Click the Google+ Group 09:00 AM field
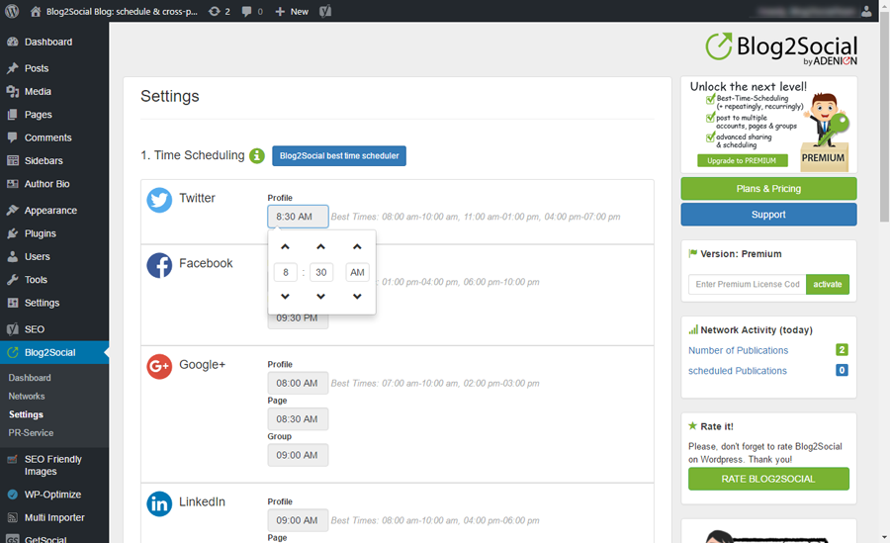This screenshot has height=543, width=890. point(298,455)
